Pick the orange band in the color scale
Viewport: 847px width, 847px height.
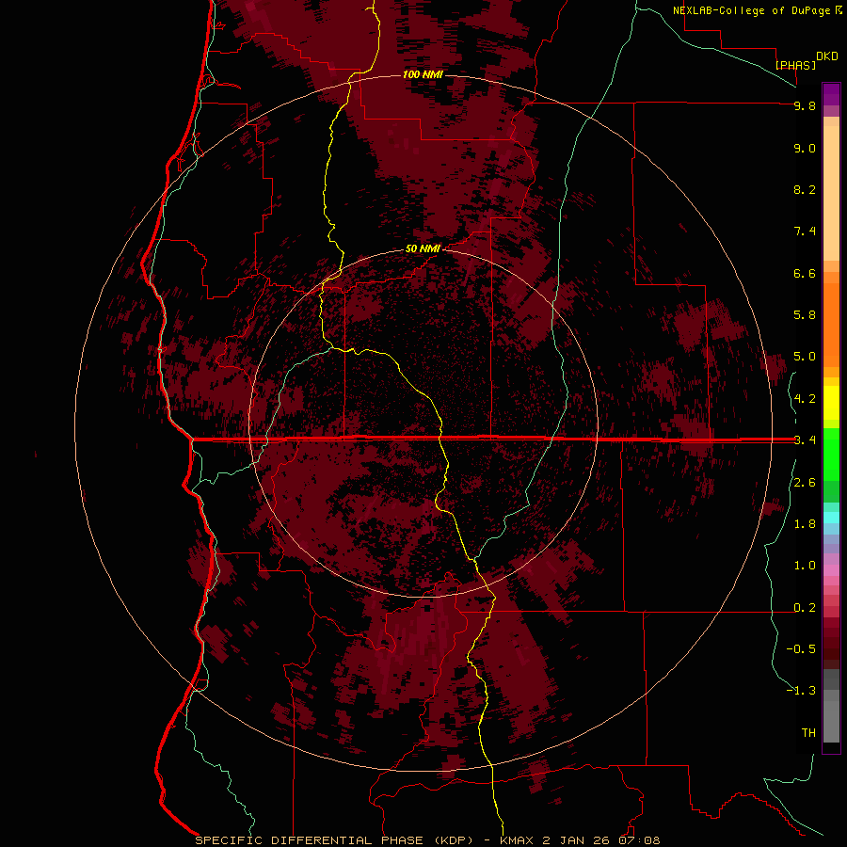831,325
